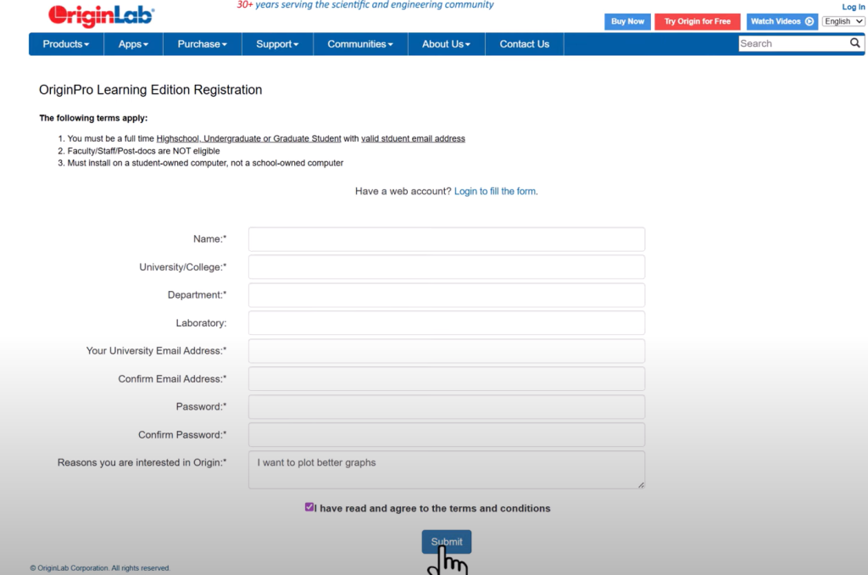Open the Support dropdown menu

[277, 43]
